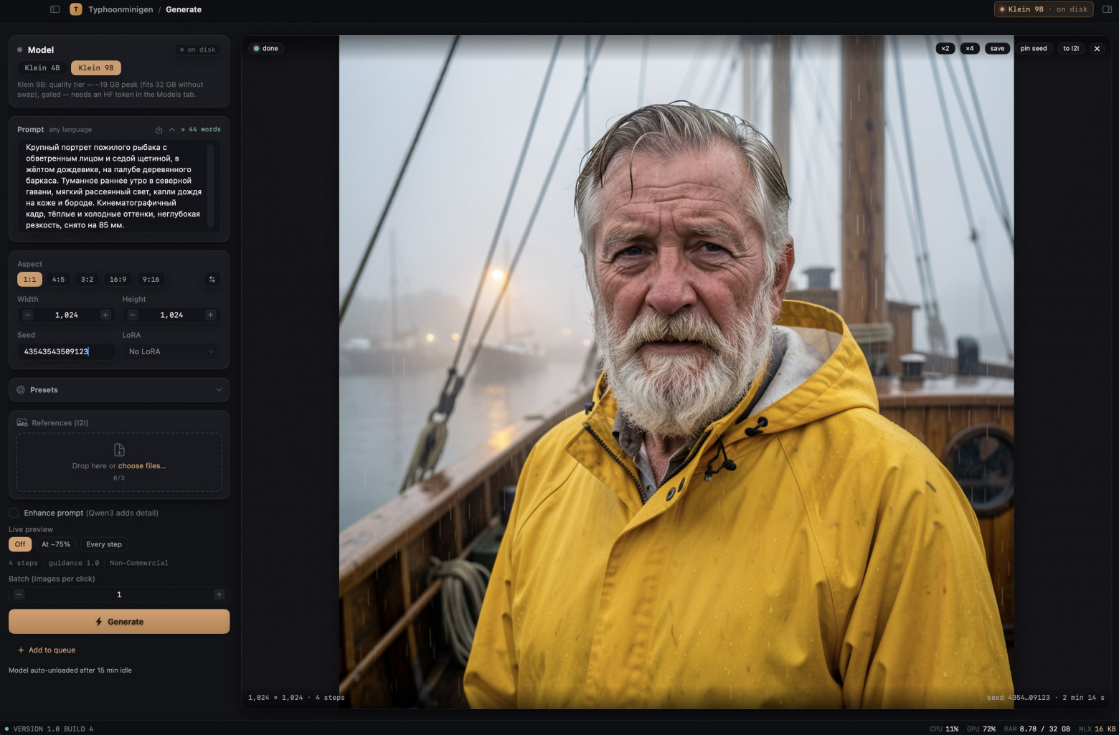
Task: Click the prompt import file icon
Action: pos(159,130)
